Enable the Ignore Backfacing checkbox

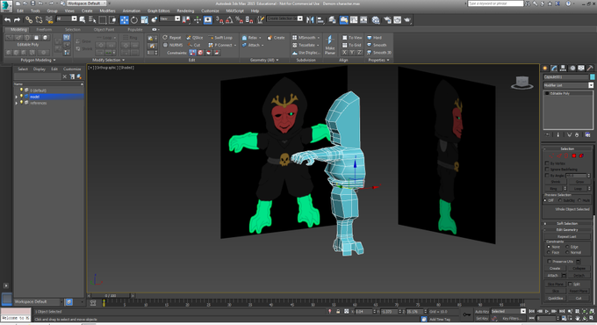pyautogui.click(x=547, y=170)
